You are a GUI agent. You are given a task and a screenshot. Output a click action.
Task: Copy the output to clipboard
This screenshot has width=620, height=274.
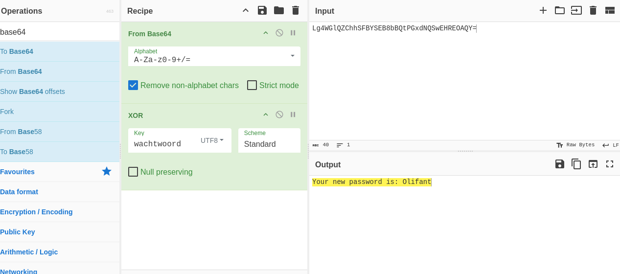576,164
